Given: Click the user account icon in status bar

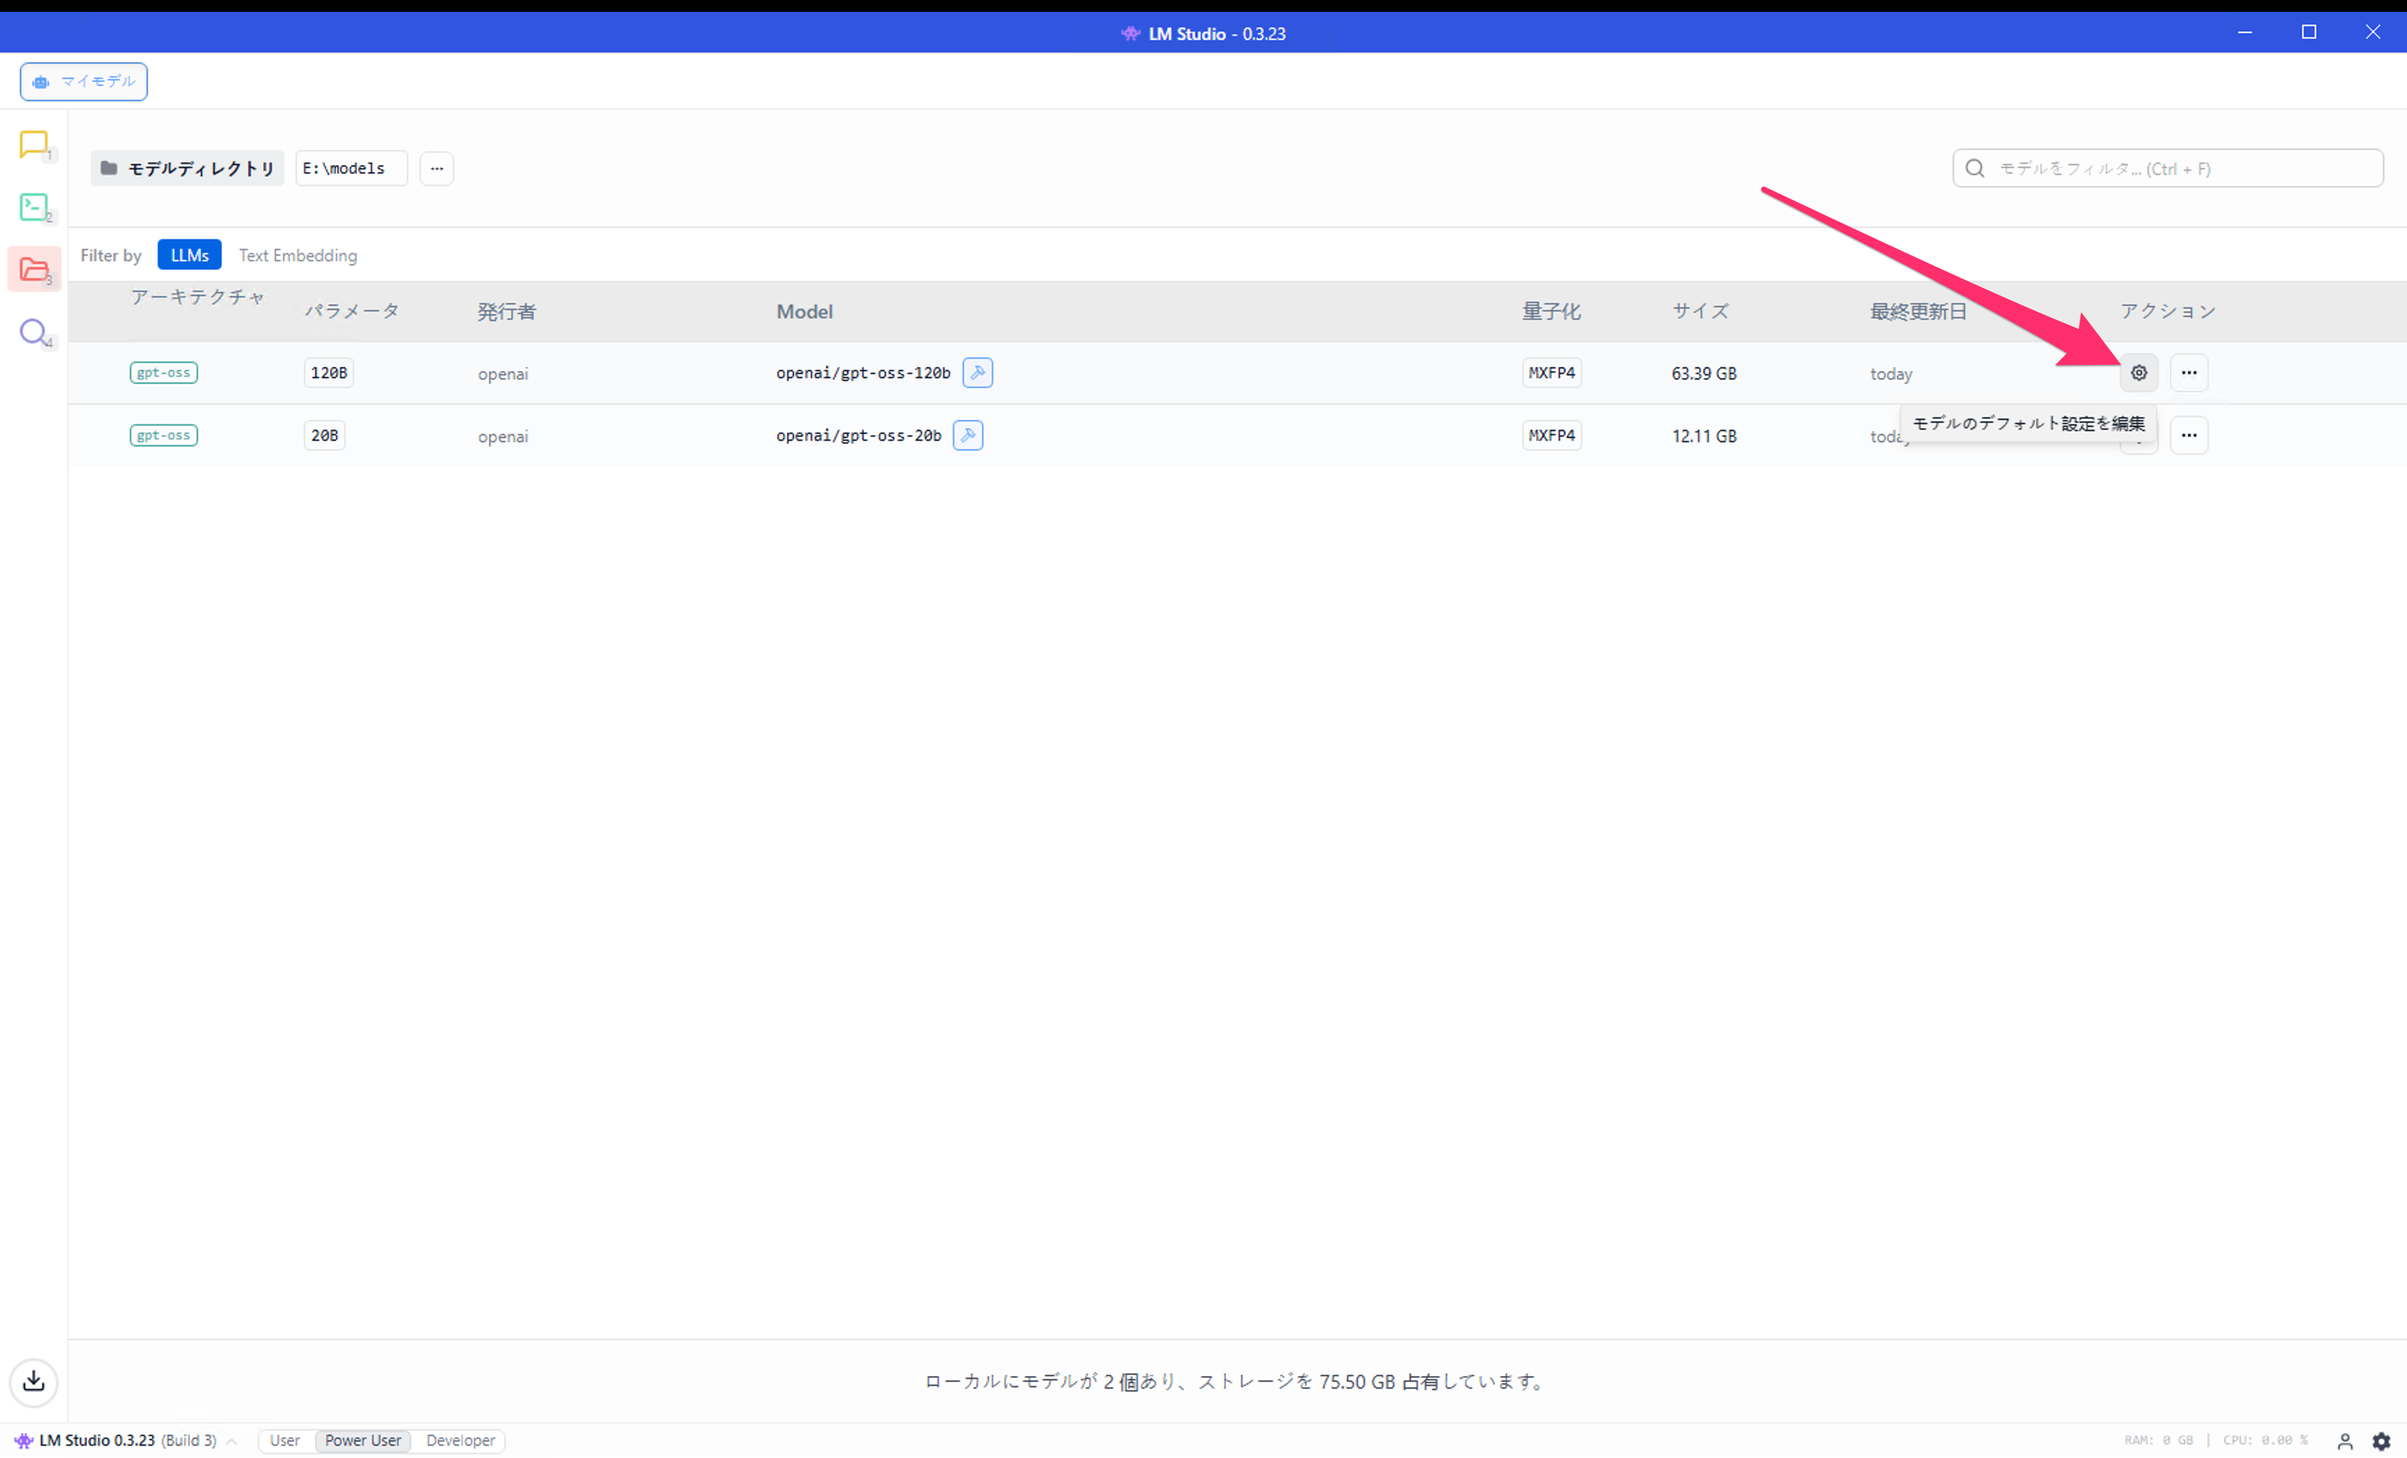Looking at the screenshot, I should (x=2344, y=1441).
